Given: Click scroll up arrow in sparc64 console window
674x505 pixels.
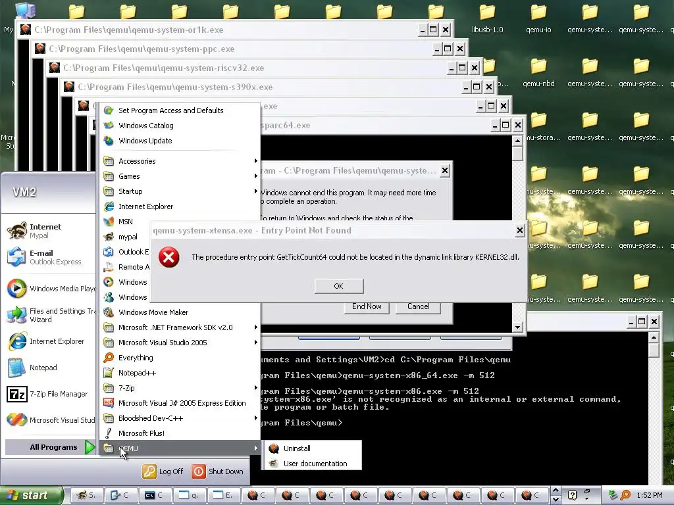Looking at the screenshot, I should coord(517,141).
